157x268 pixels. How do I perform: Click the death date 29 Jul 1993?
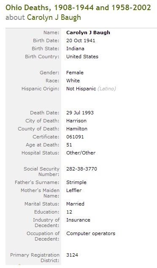tap(80, 113)
